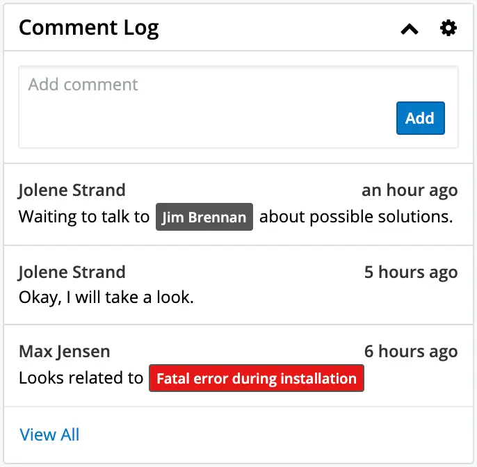Screen dimensions: 477x467
Task: Click the Max Jensen author name
Action: coord(64,352)
